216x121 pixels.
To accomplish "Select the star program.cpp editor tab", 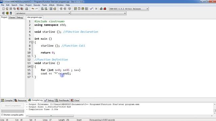I will coord(34,17).
